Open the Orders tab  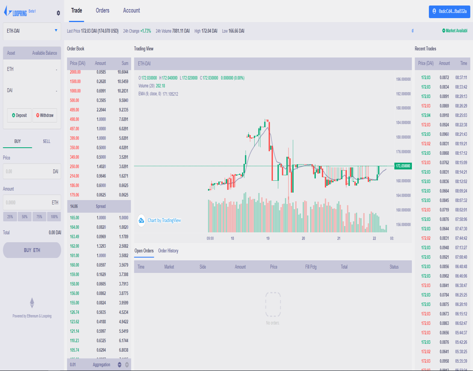(x=102, y=11)
